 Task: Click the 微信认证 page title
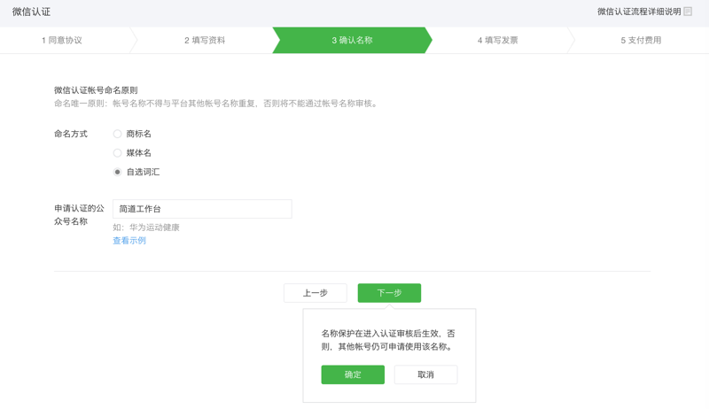click(x=31, y=12)
